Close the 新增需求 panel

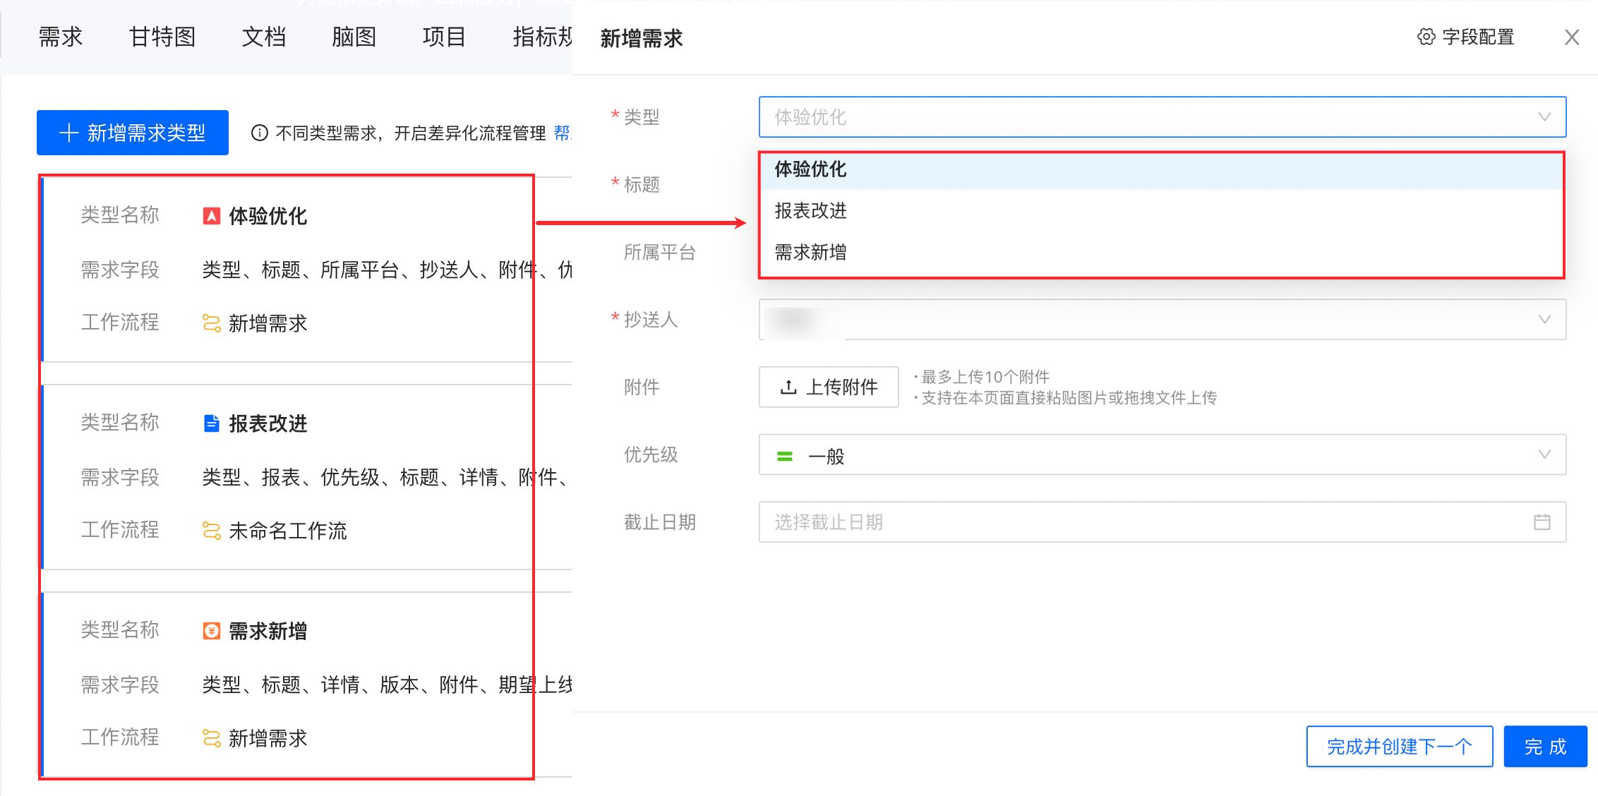tap(1571, 37)
